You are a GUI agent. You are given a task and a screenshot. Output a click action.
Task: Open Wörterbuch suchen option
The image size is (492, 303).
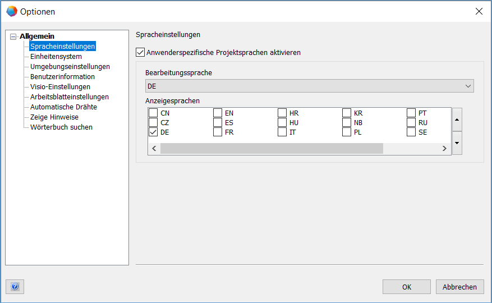pyautogui.click(x=61, y=127)
